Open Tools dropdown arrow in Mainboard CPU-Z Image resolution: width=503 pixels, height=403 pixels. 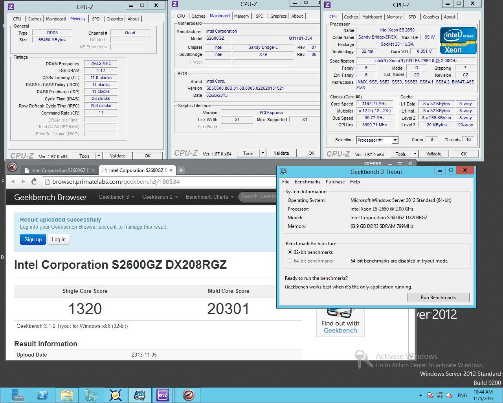point(263,153)
